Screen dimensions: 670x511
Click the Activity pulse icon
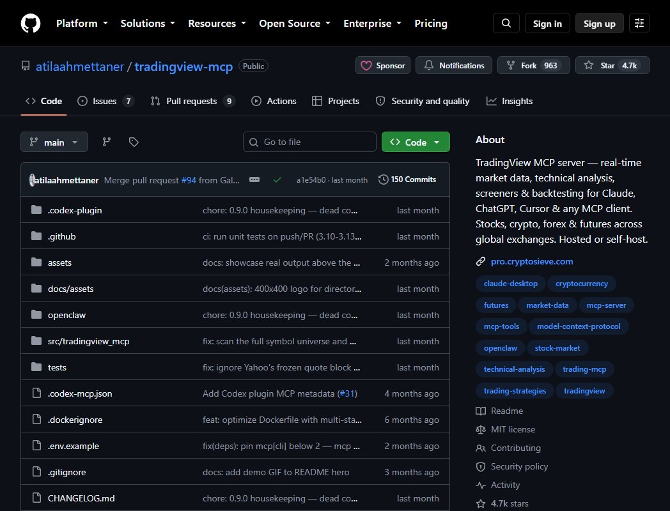pos(481,485)
